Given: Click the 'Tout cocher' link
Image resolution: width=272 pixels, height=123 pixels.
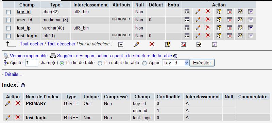Looking at the screenshot, I should (32, 44).
